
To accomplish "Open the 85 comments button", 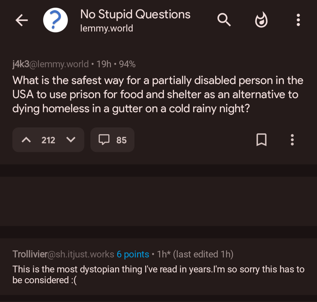I will point(112,140).
